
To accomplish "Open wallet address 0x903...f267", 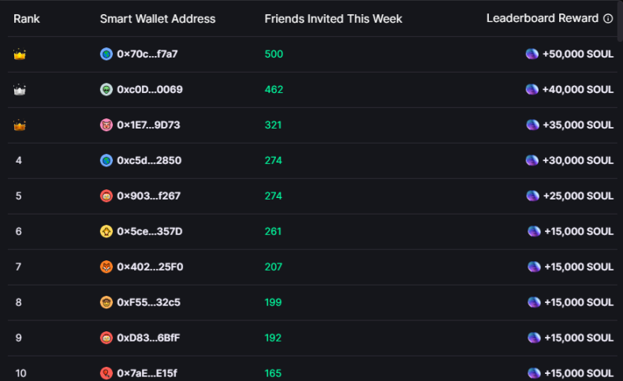I will 149,196.
